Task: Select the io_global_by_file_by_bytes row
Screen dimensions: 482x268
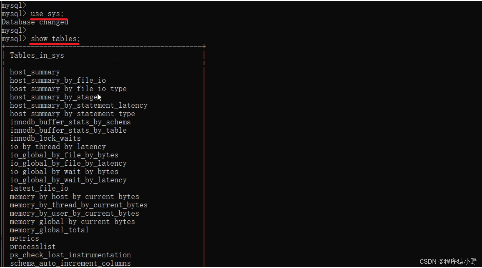Action: [64, 155]
